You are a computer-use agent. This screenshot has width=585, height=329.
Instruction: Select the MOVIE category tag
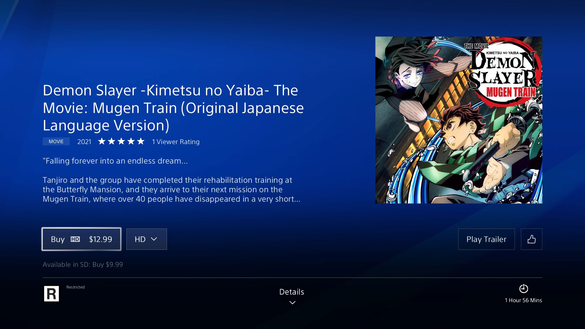56,141
